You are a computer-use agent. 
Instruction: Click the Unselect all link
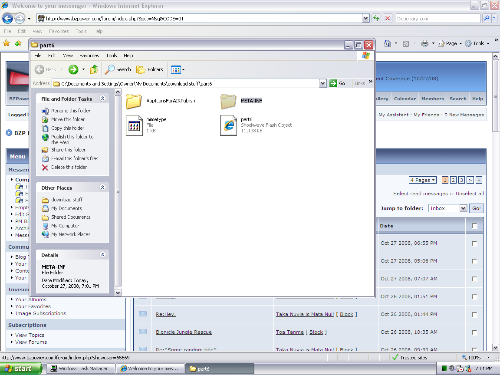[x=470, y=194]
